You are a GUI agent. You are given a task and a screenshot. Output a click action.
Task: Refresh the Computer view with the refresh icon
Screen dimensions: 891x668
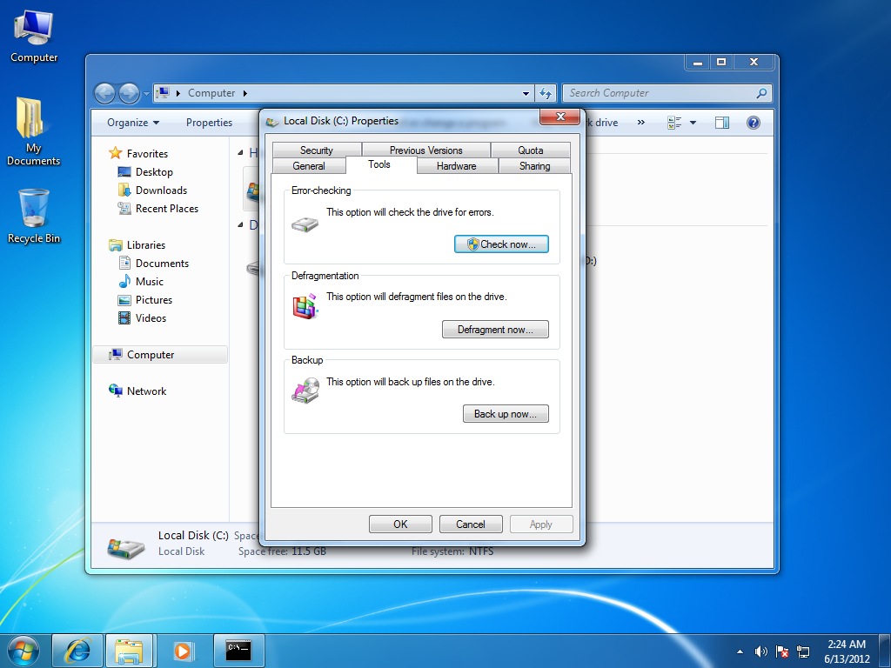coord(546,93)
